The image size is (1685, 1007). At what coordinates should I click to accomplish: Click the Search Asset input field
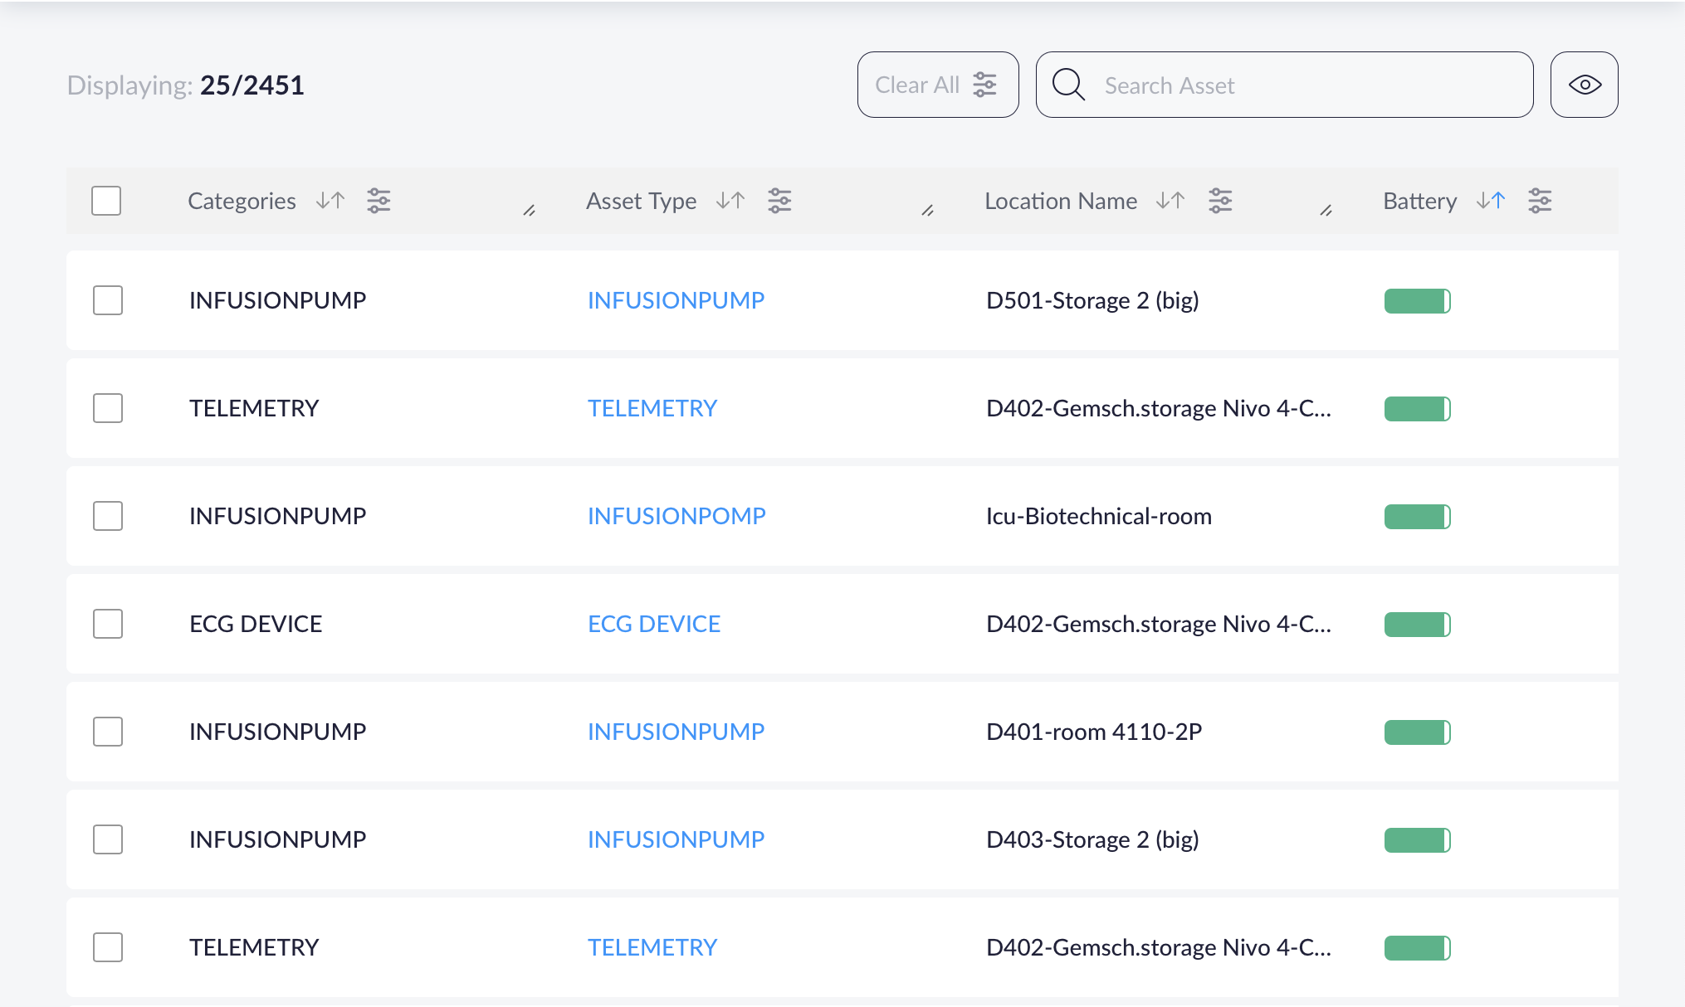1284,85
